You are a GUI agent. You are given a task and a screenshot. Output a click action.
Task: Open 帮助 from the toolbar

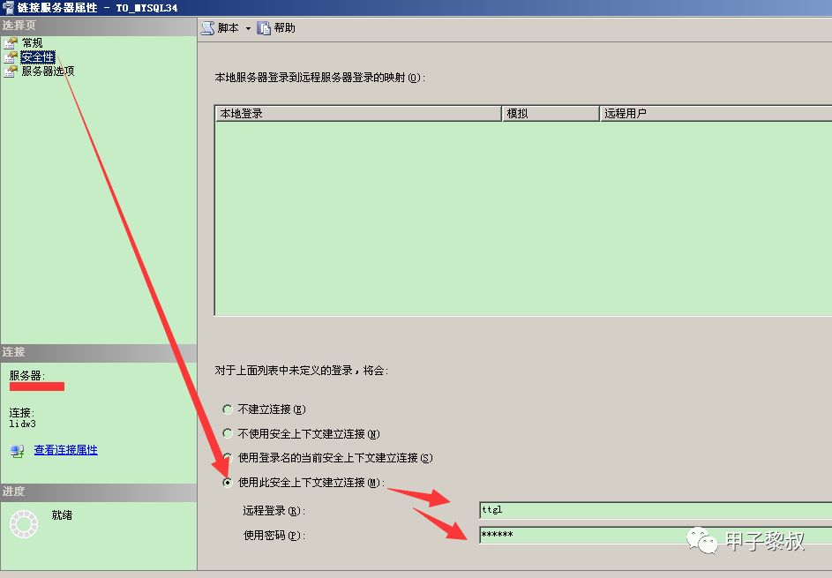click(x=284, y=27)
